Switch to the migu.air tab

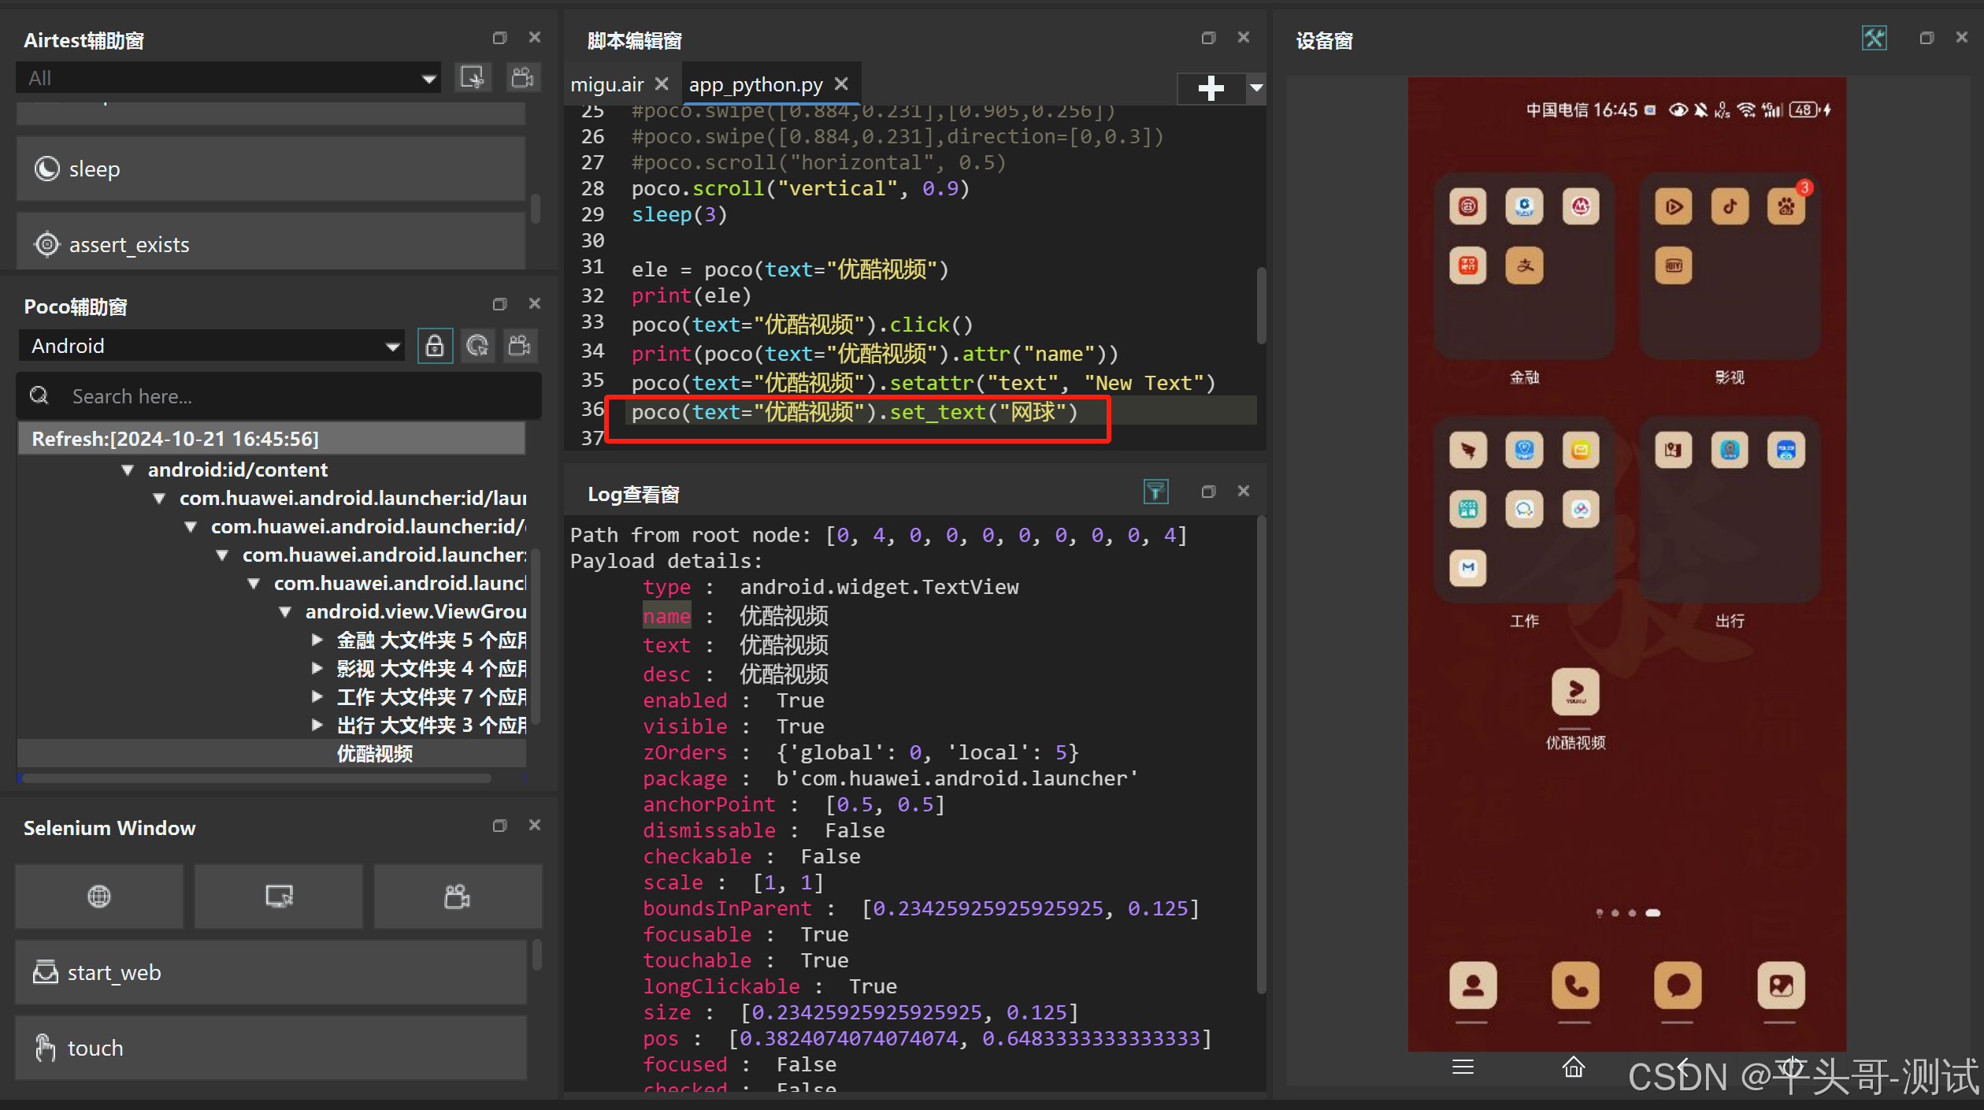click(607, 84)
